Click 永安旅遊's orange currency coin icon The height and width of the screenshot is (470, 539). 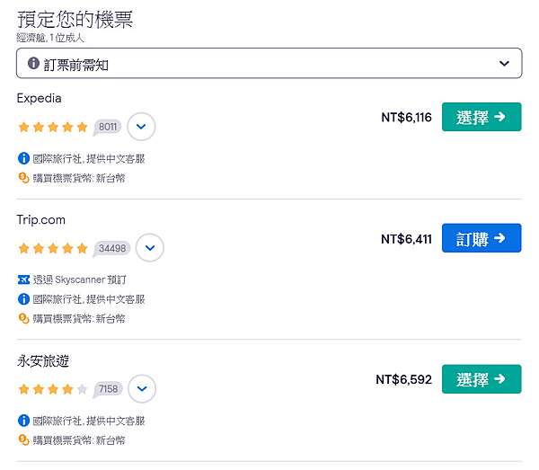click(x=23, y=439)
